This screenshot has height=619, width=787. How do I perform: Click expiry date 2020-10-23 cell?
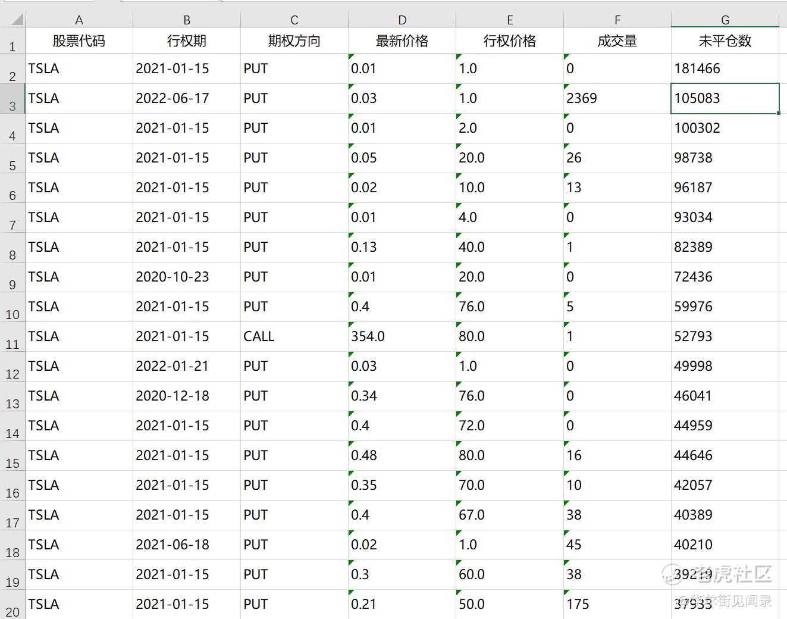[186, 277]
